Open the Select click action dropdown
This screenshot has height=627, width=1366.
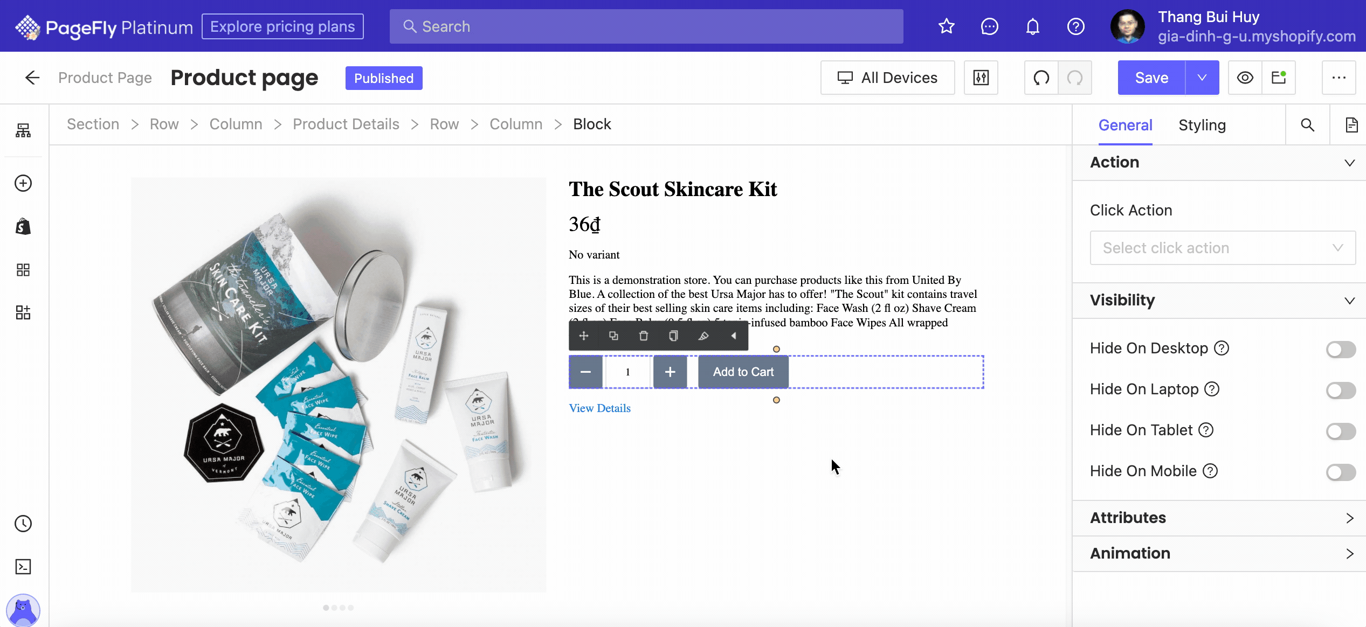[x=1223, y=248]
